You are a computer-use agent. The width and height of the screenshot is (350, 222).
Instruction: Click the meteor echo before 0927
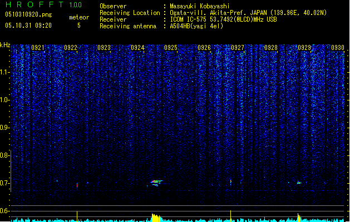tap(230, 182)
